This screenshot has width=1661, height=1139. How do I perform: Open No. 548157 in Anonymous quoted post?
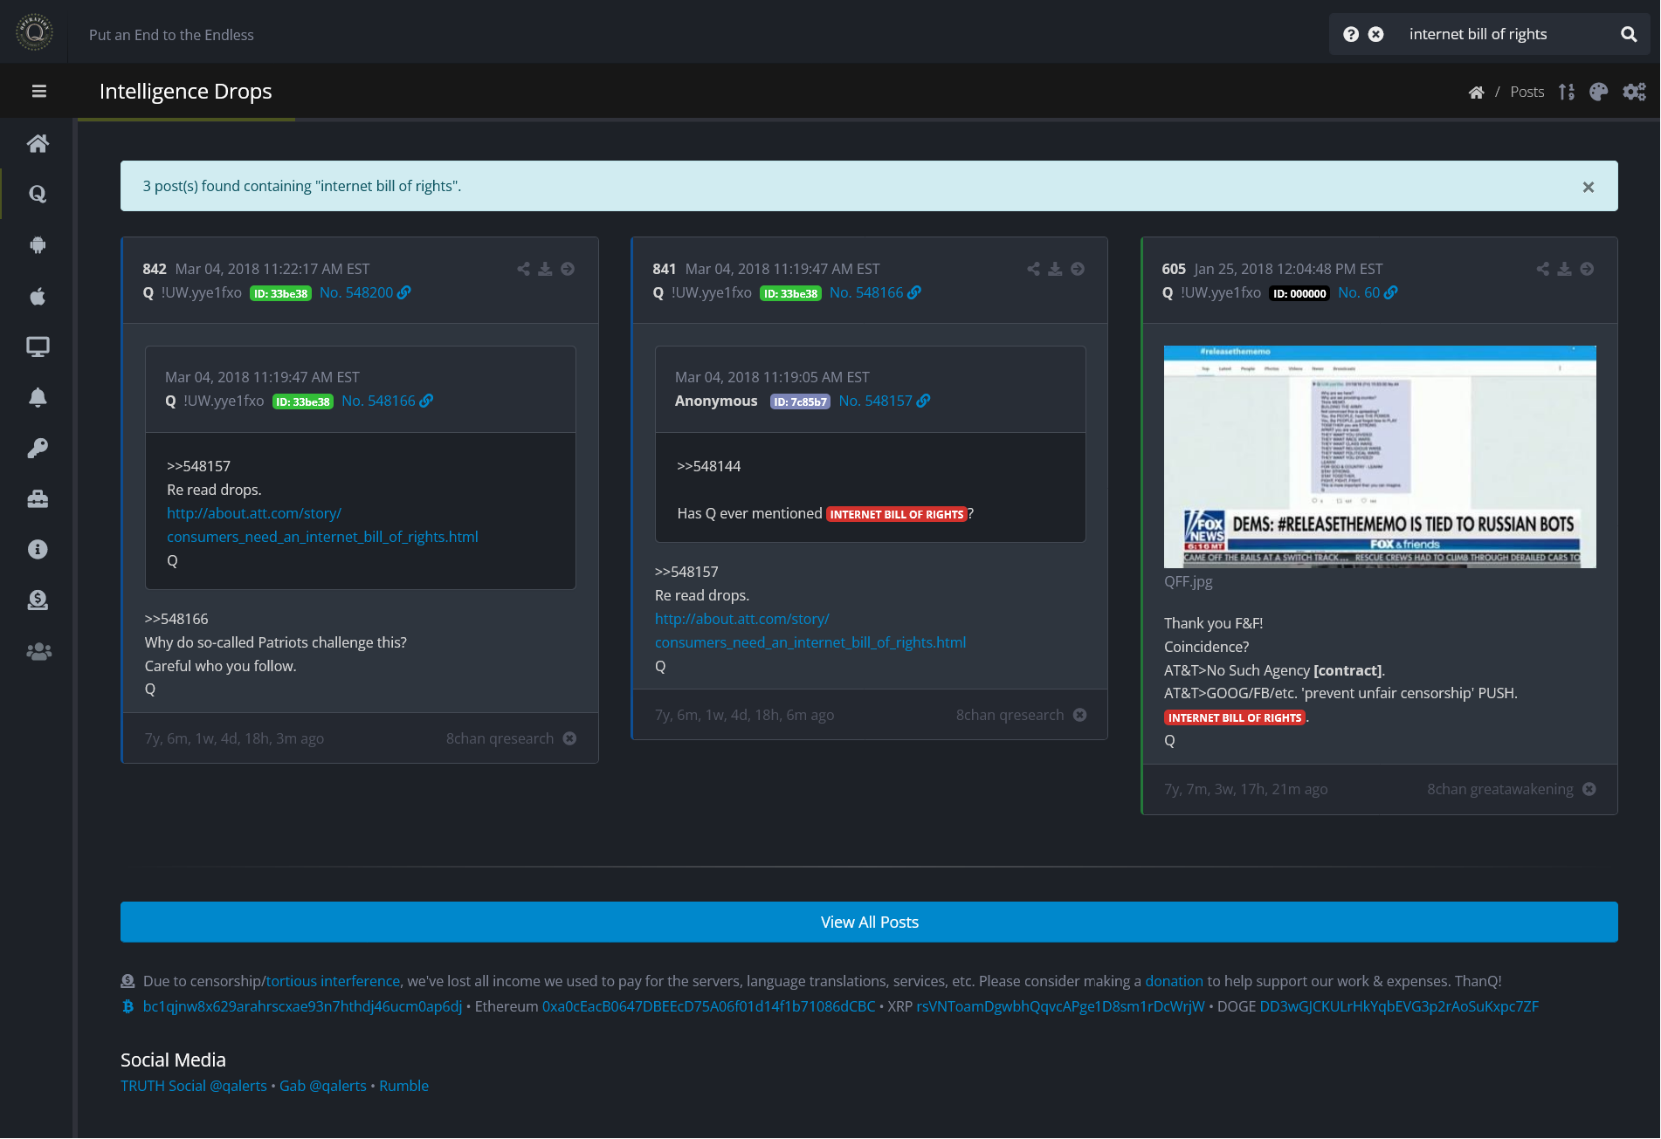[x=885, y=401]
